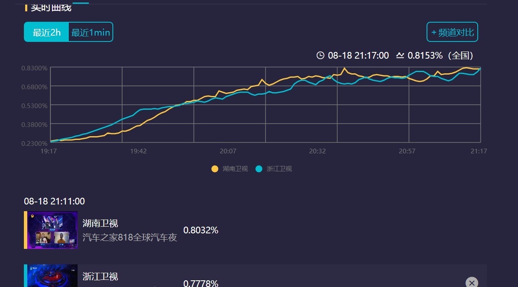The image size is (518, 287).
Task: Select the 最近2h tab
Action: pyautogui.click(x=47, y=32)
